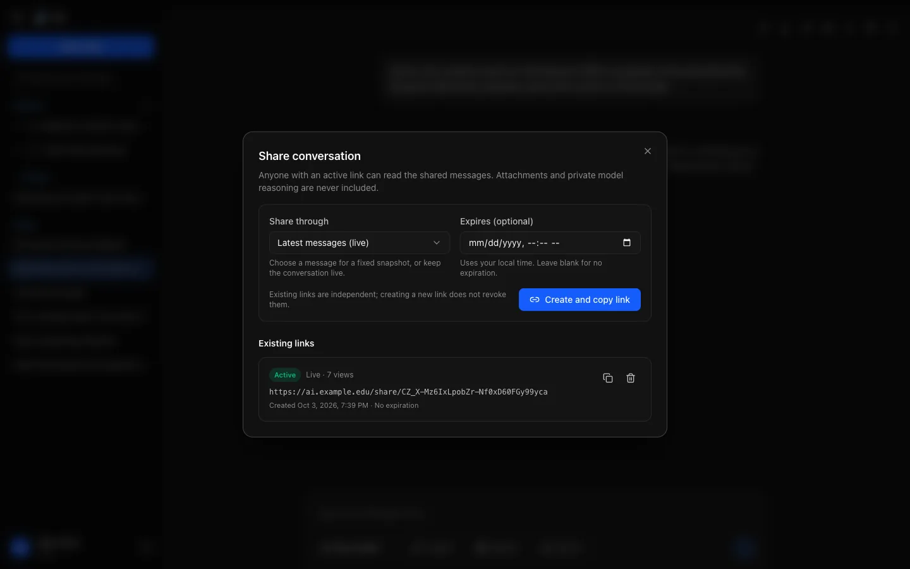
Task: Copy the existing share link
Action: [x=608, y=378]
